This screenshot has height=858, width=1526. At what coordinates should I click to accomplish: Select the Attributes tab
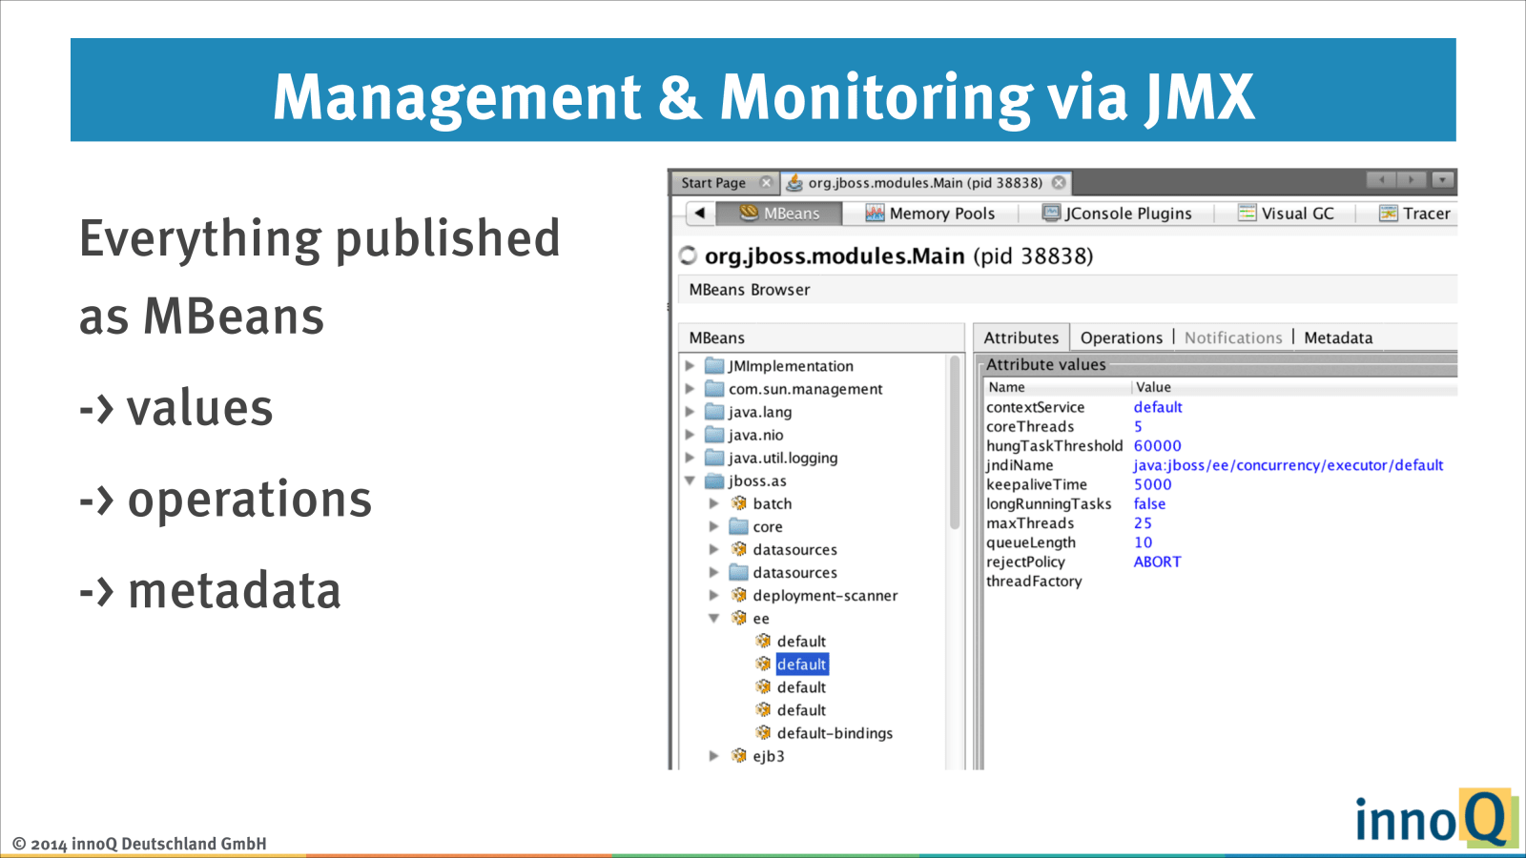point(1021,337)
